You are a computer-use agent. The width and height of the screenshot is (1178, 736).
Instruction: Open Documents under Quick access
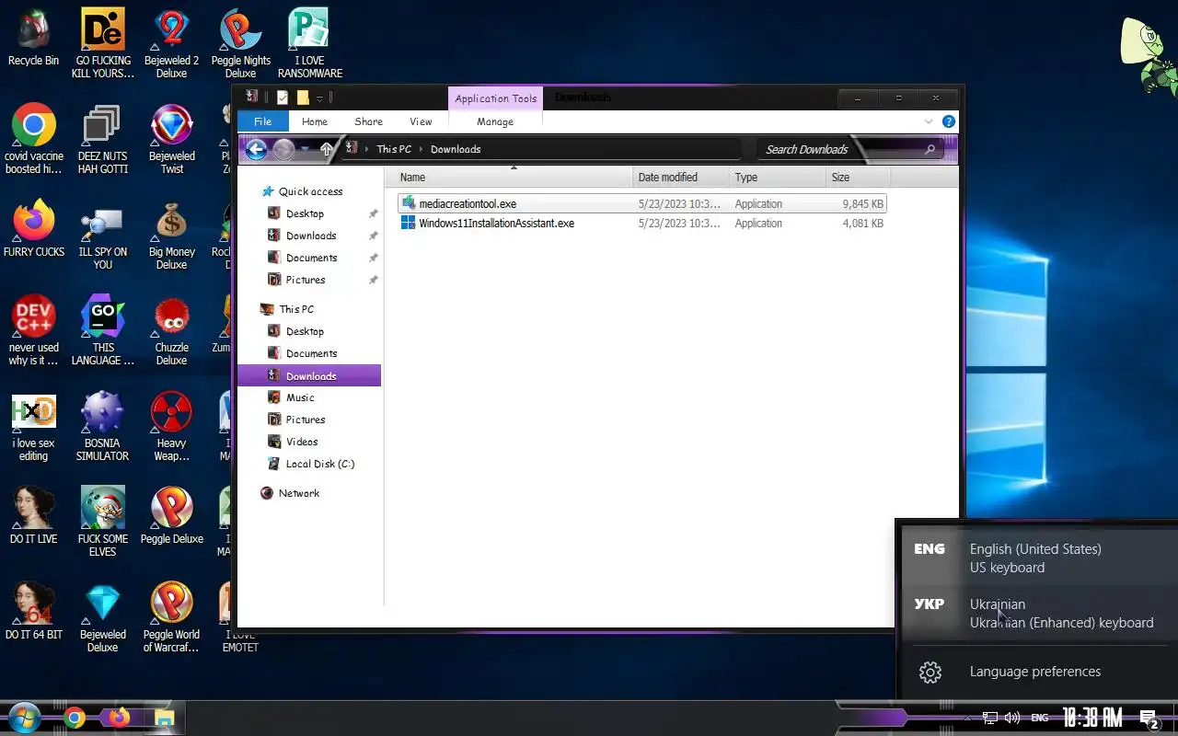coord(311,258)
